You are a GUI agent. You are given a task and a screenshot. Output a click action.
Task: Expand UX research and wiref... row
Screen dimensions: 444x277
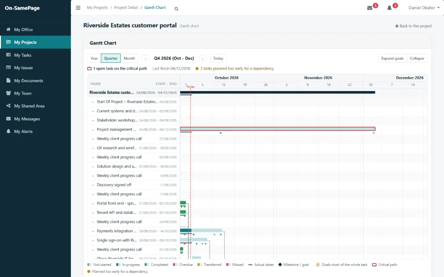93,148
